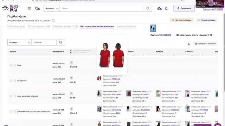Click the Загрузить фразы button
This screenshot has height=126, width=225.
coord(182,20)
